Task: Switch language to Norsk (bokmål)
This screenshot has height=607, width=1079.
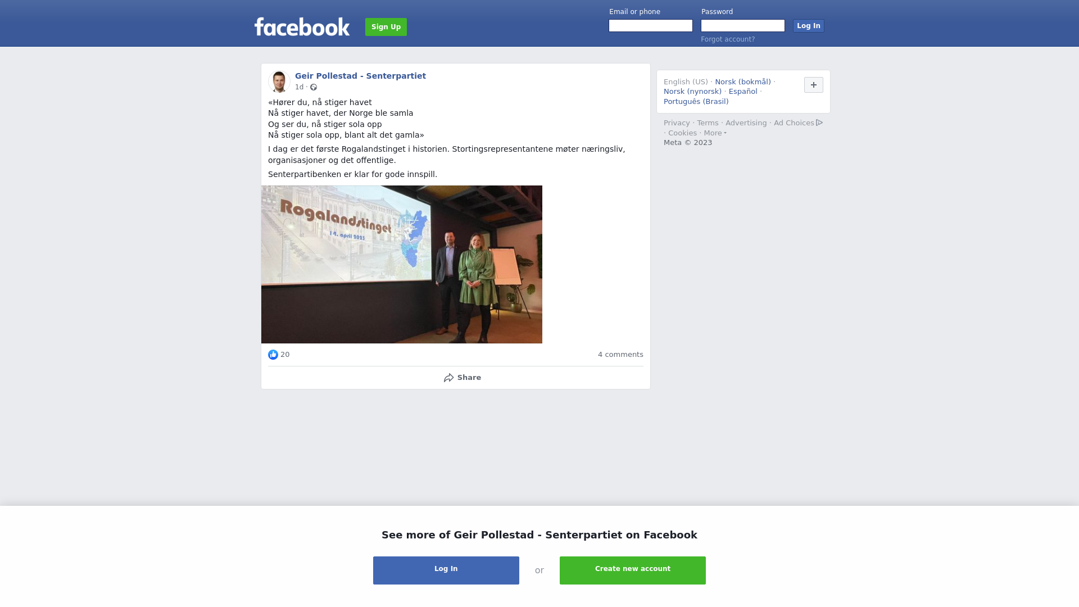Action: point(743,82)
